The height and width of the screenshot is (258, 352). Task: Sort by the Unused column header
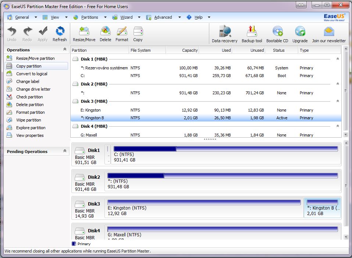[249, 50]
